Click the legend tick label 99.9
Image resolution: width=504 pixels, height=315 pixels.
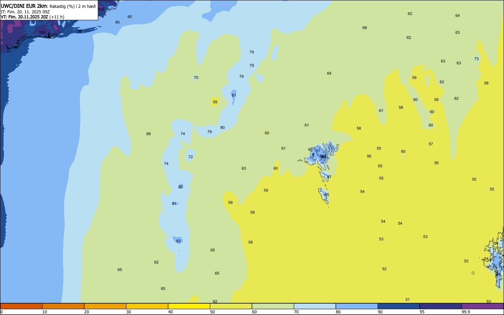tap(466, 312)
